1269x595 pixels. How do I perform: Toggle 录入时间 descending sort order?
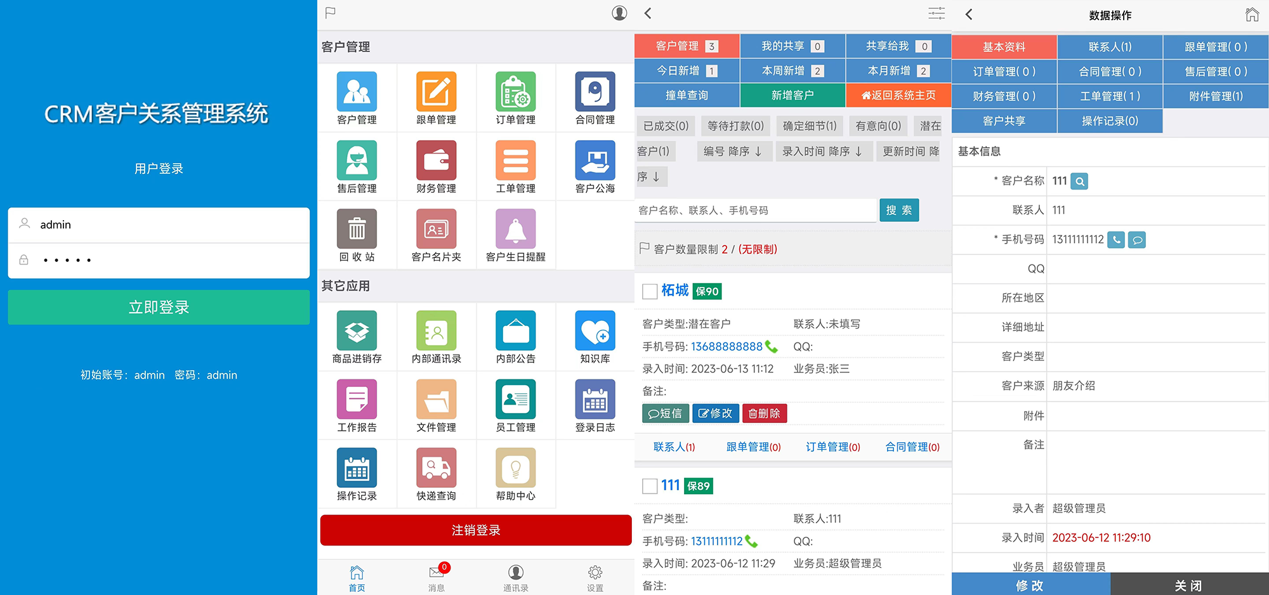point(824,151)
